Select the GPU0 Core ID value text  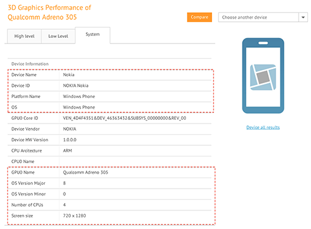pos(124,118)
